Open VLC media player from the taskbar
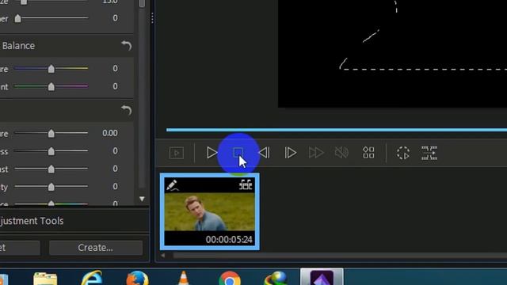Screen dimensions: 507x285 point(183,278)
